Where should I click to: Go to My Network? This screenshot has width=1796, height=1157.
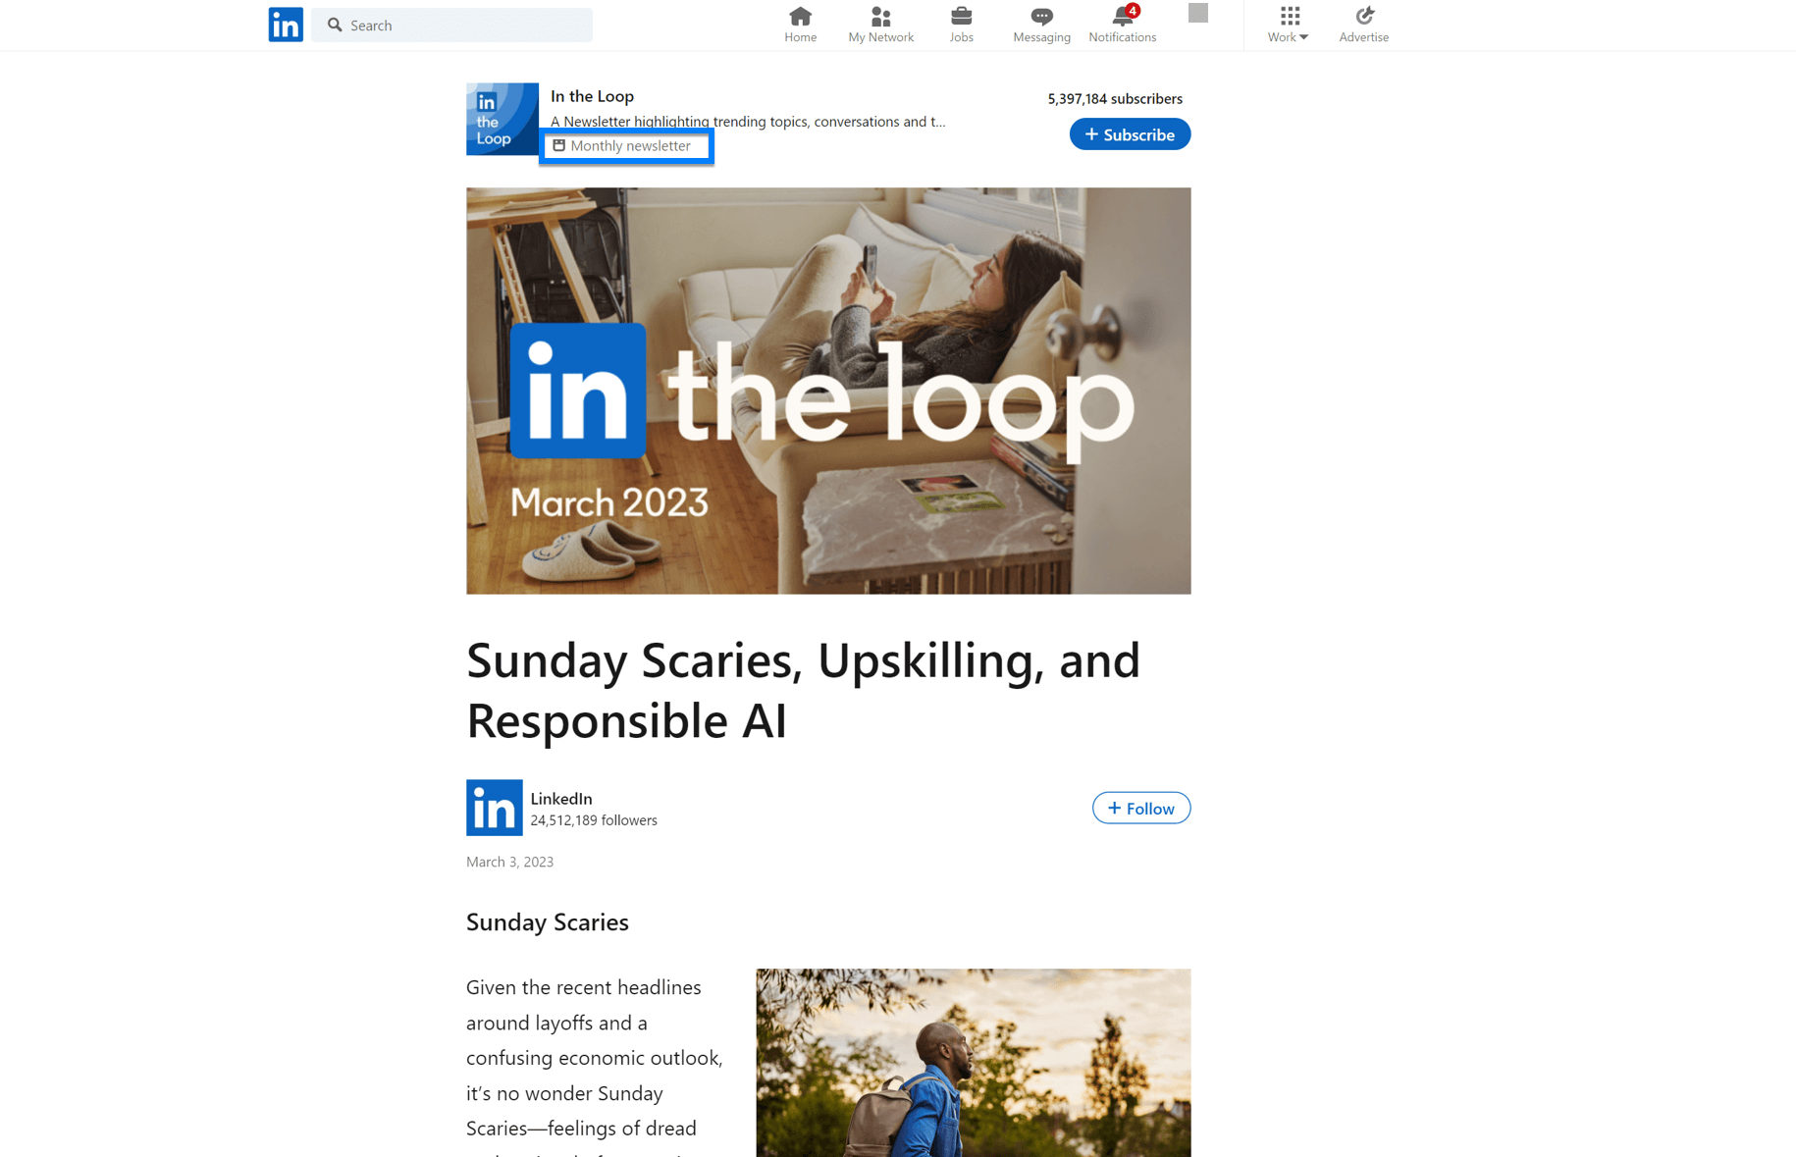click(880, 25)
